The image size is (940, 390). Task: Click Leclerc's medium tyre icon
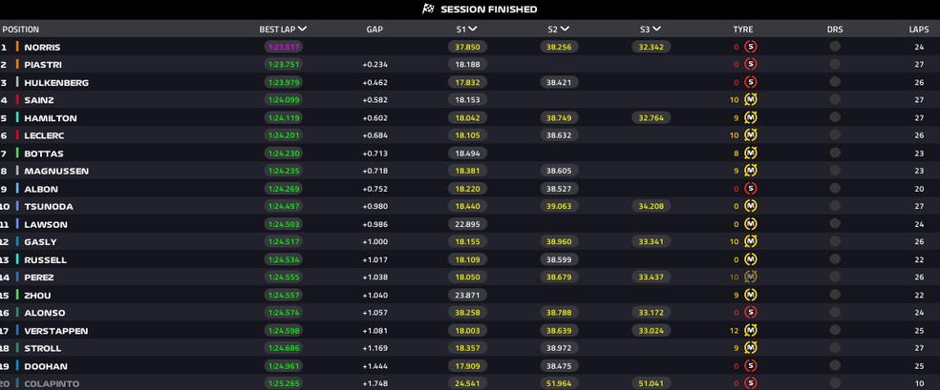(x=751, y=135)
